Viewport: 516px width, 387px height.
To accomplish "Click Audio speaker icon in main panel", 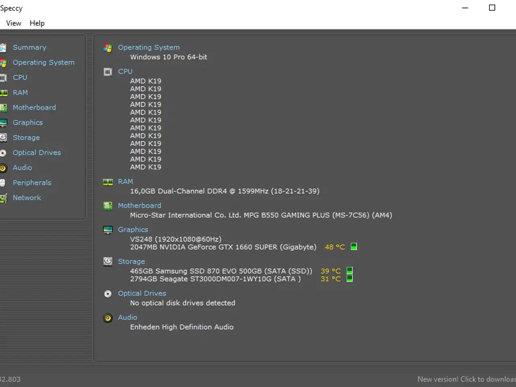I will click(x=108, y=318).
